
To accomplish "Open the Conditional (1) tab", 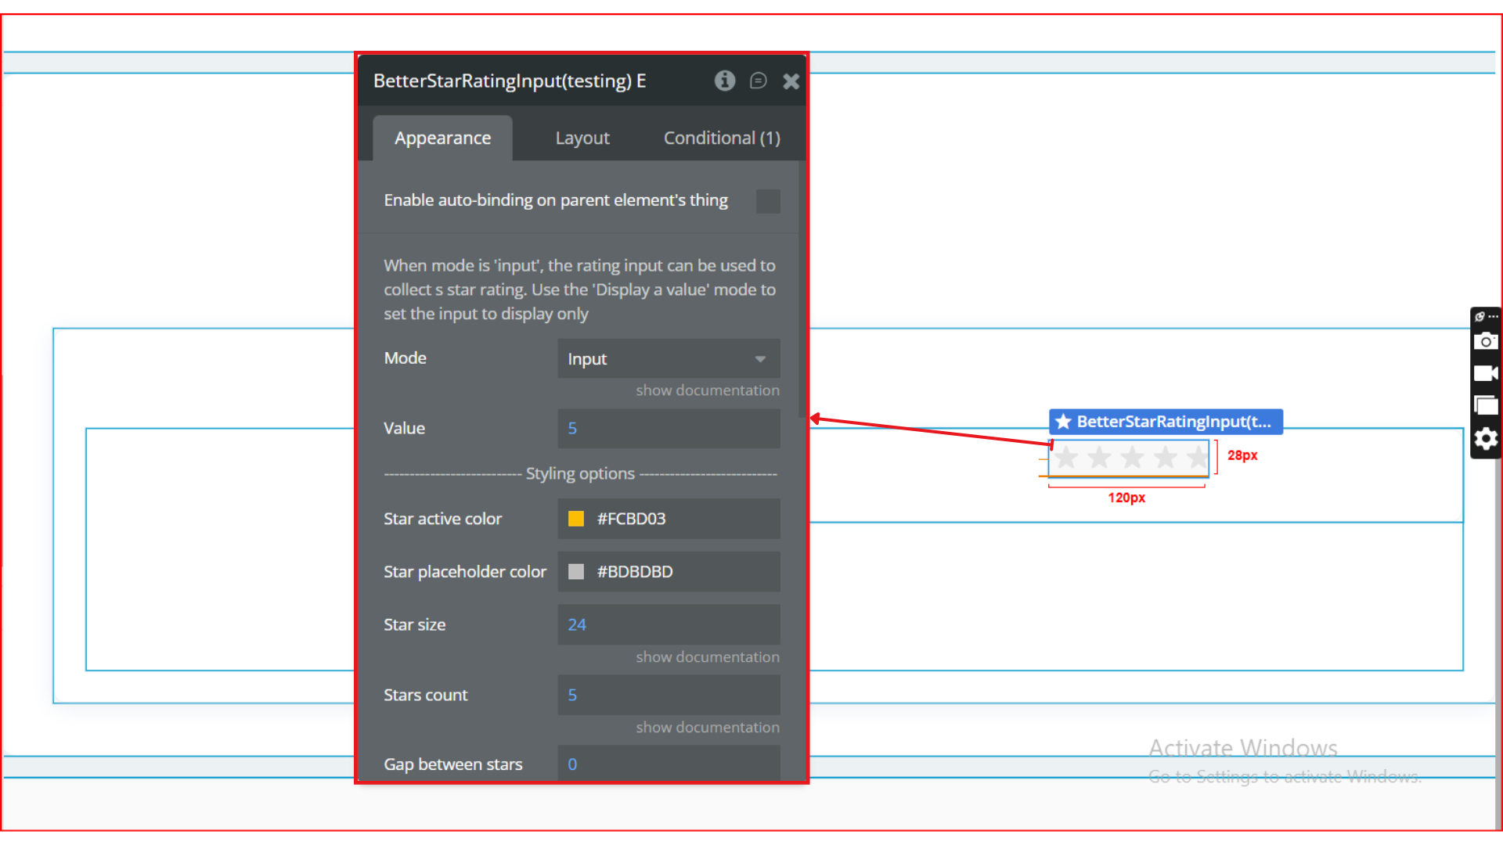I will pos(721,138).
